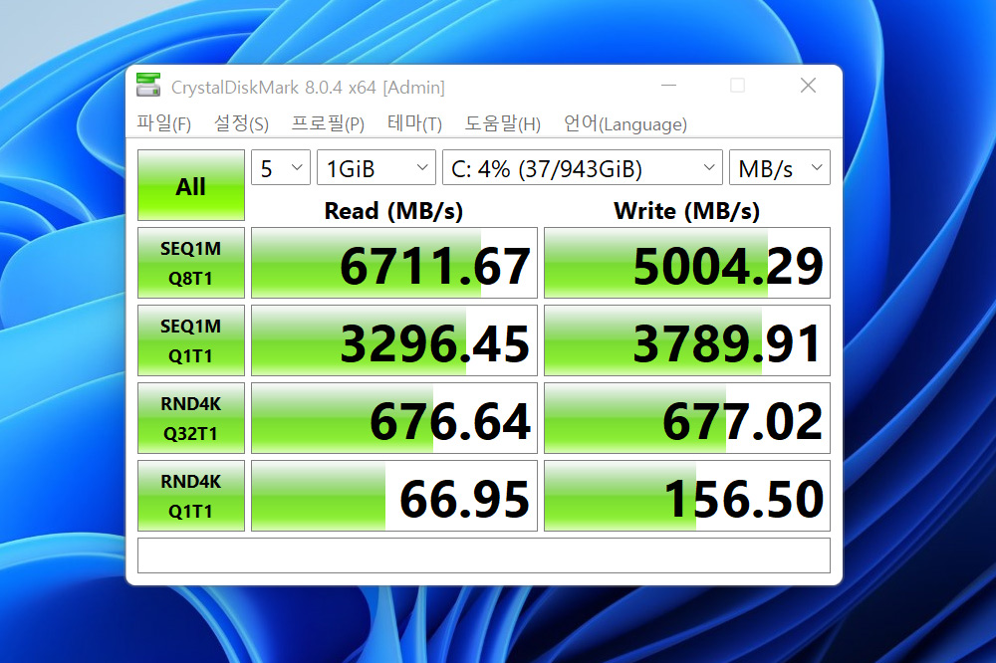Click the 5004.29 write result
Viewport: 996px width, 663px height.
point(687,263)
